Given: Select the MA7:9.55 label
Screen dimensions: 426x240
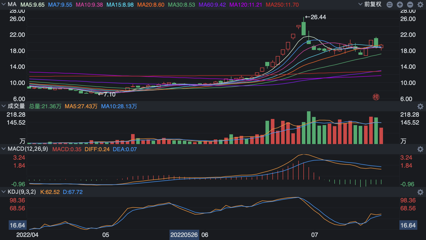Looking at the screenshot, I should pyautogui.click(x=60, y=5).
